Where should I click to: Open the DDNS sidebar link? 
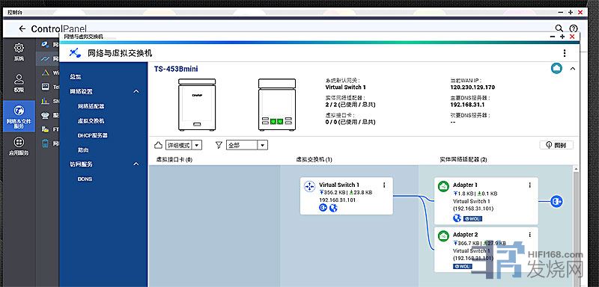pyautogui.click(x=85, y=179)
